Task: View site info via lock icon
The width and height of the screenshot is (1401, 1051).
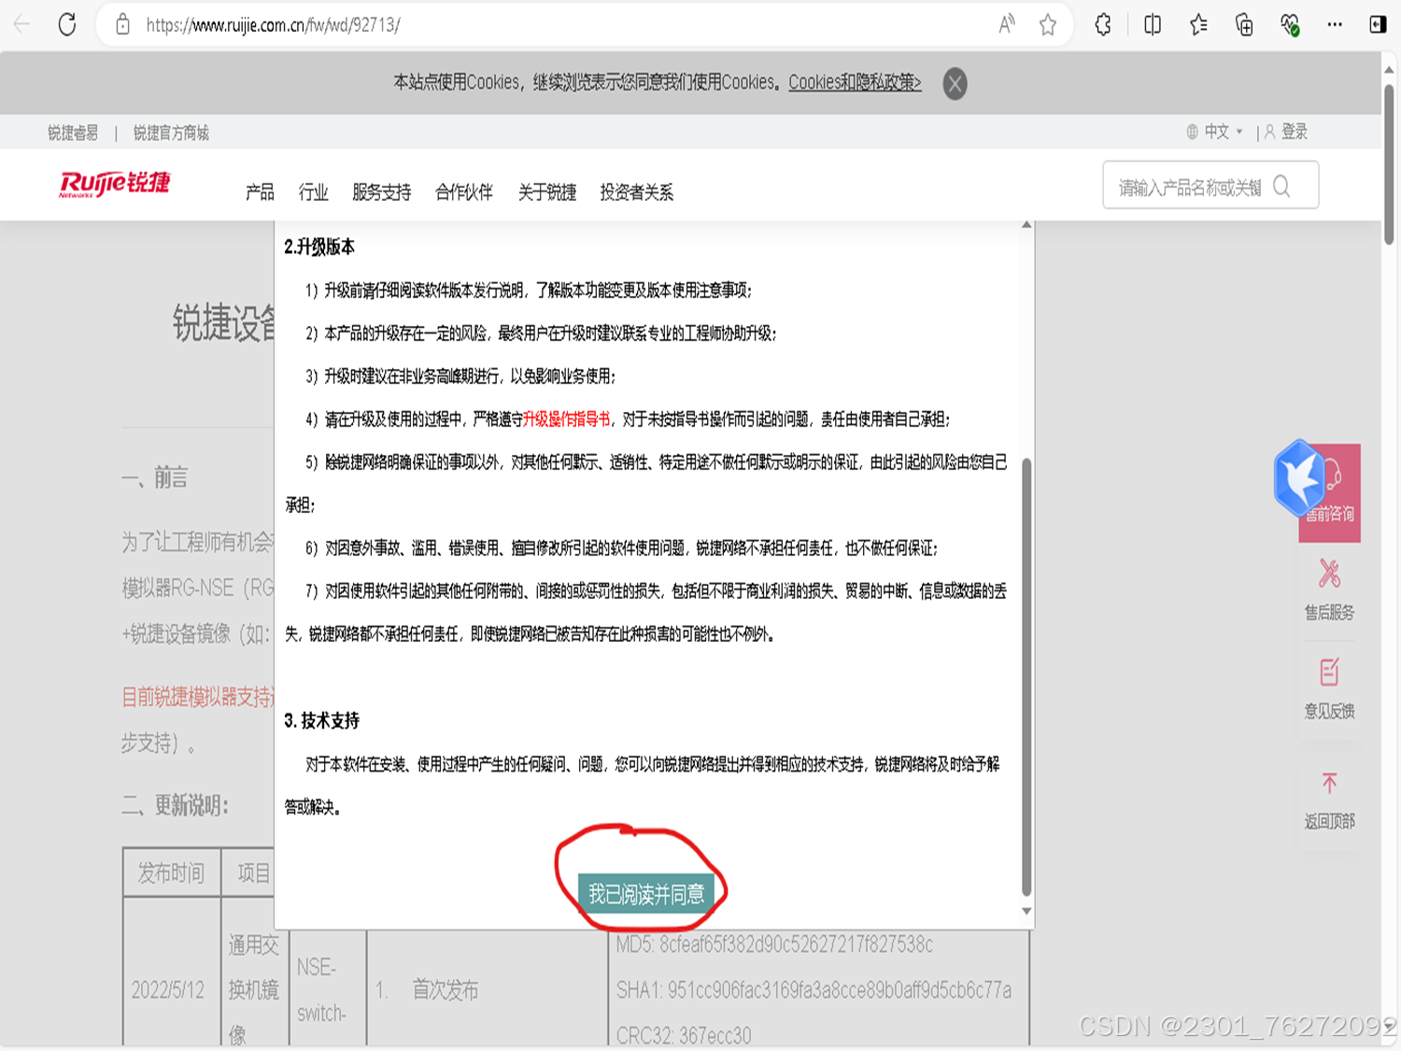Action: tap(122, 25)
